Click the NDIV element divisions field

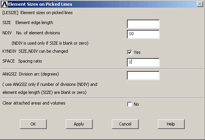click(x=143, y=34)
